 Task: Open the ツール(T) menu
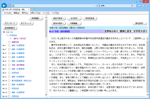click(x=46, y=13)
